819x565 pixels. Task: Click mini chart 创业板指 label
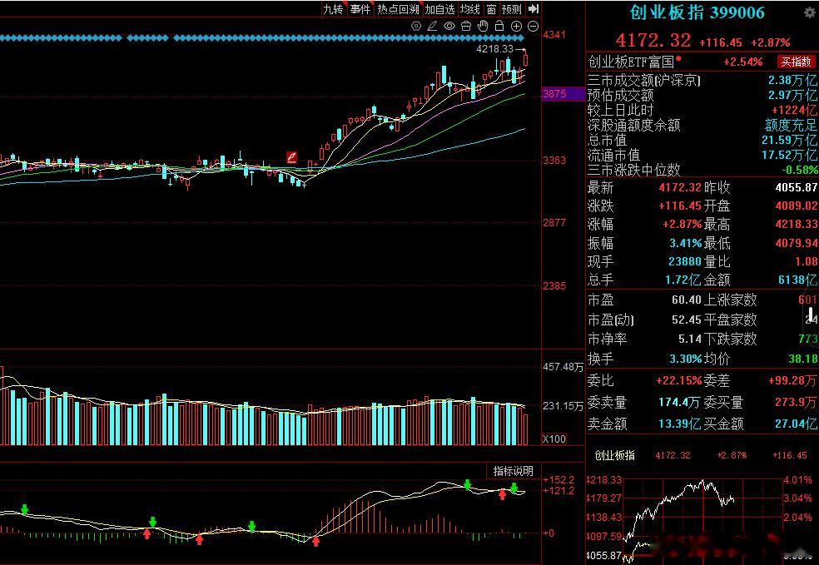(615, 455)
